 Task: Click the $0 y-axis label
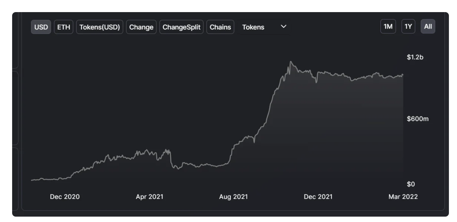coord(410,184)
